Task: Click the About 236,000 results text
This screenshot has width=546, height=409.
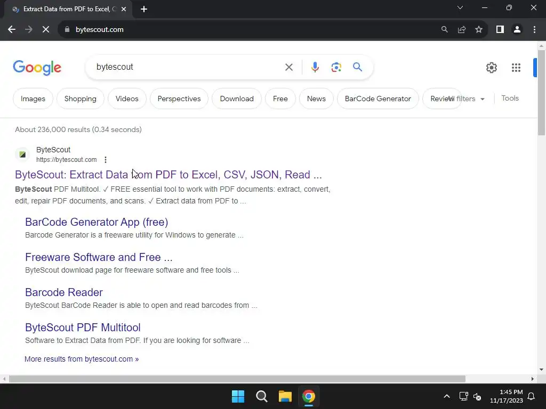Action: coord(78,130)
